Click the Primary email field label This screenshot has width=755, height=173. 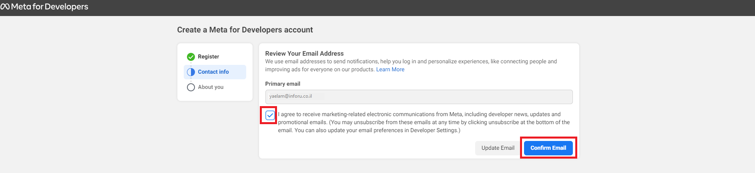[283, 84]
